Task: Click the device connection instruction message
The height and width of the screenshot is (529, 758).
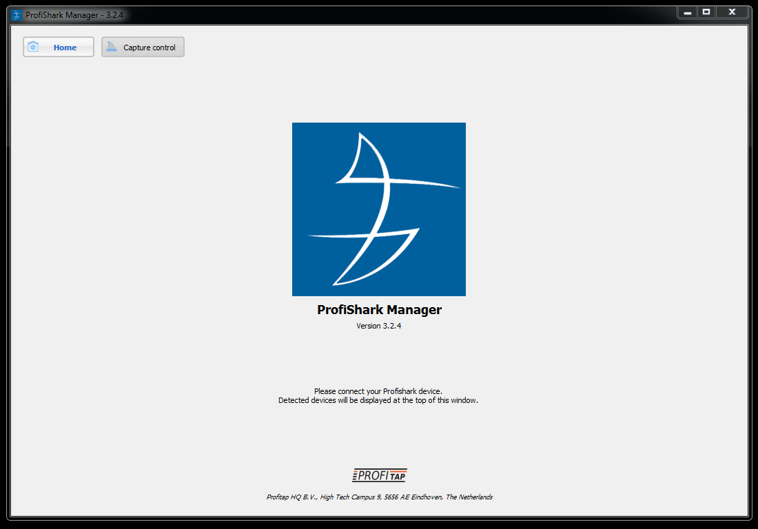Action: click(379, 395)
